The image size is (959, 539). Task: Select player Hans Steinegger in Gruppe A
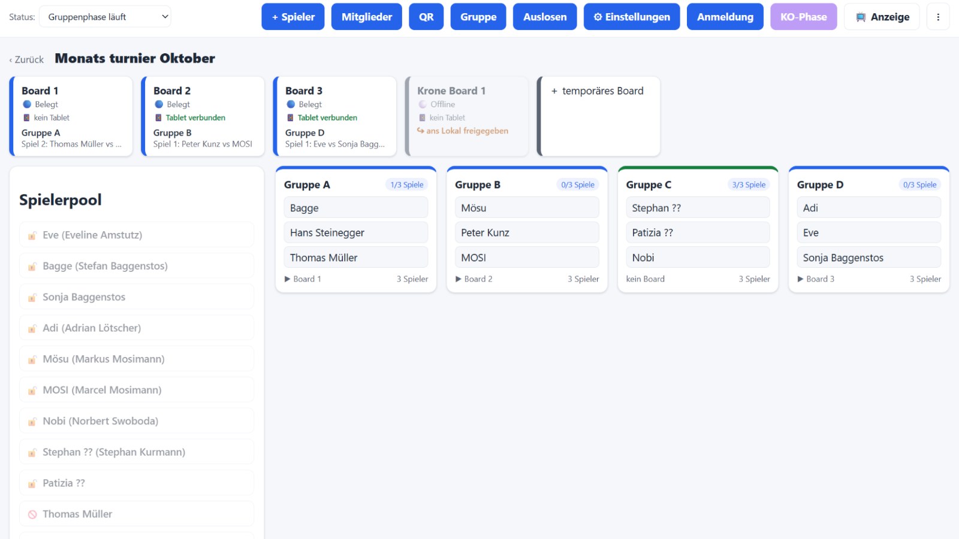coord(356,232)
